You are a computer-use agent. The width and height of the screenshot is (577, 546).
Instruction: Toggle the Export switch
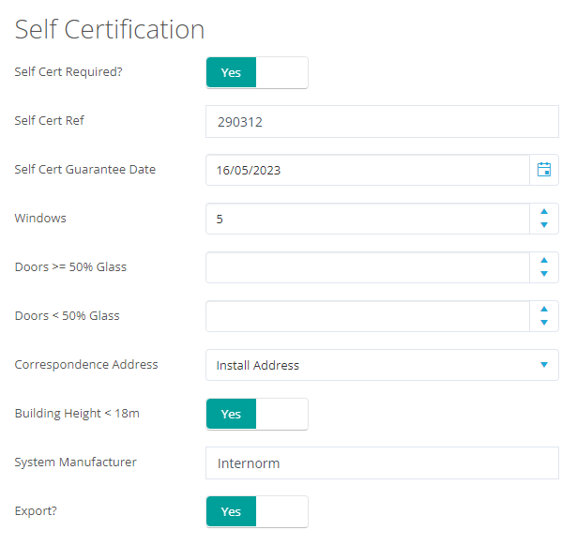(x=257, y=511)
